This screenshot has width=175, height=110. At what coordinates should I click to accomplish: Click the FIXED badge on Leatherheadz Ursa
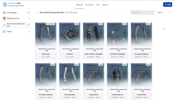click(124, 64)
